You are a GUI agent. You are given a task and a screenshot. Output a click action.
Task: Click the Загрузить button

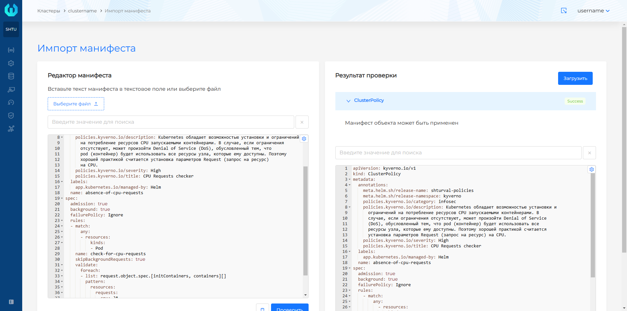click(575, 78)
